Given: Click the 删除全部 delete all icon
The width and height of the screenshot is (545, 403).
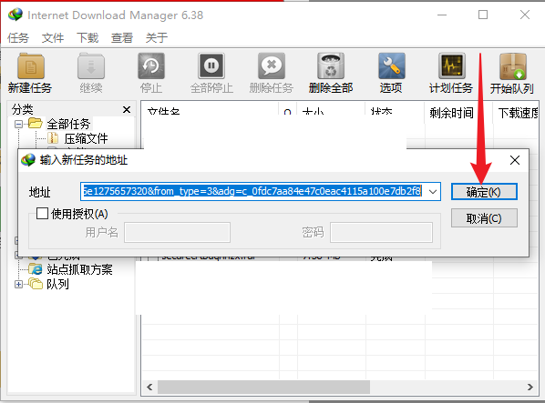Looking at the screenshot, I should point(331,65).
